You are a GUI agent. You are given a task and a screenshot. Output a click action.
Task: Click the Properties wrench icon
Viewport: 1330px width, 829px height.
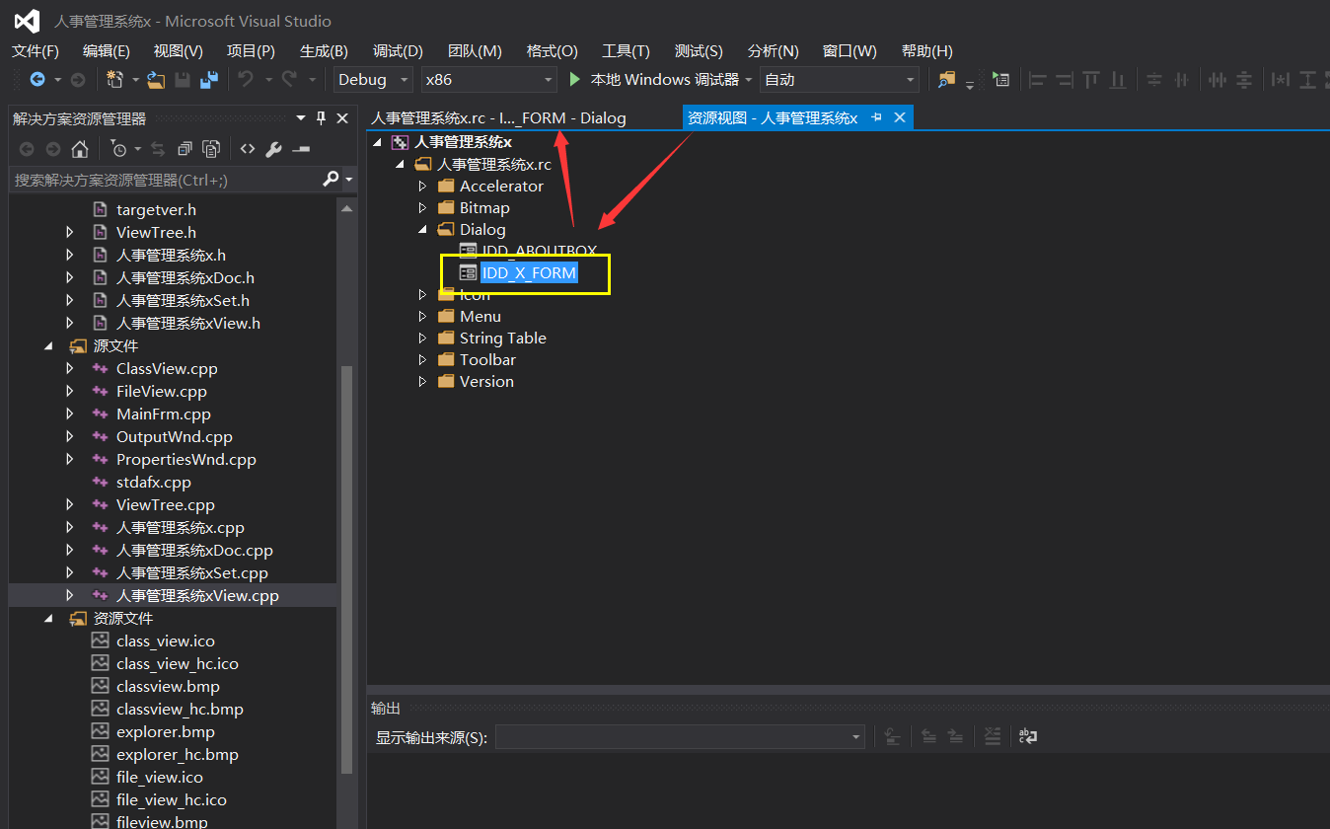click(274, 149)
